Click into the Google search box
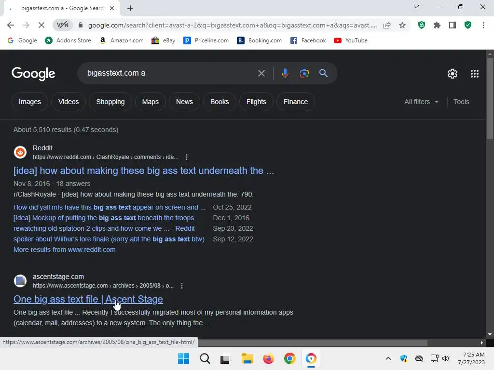This screenshot has height=370, width=494. coord(170,73)
